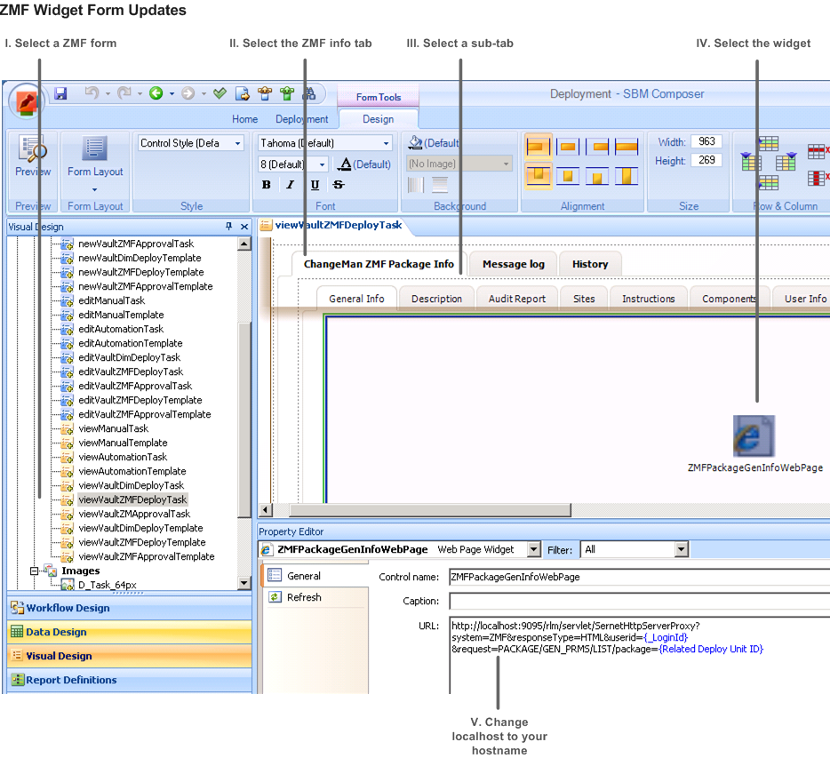Expand the Form Layout dropdown arrow
830x758 pixels.
pos(95,189)
